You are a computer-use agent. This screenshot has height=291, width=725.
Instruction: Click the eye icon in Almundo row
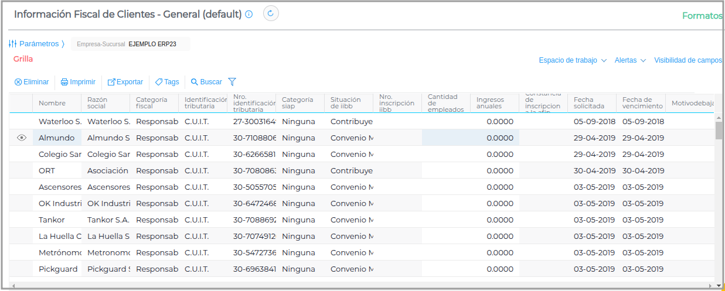(x=22, y=138)
